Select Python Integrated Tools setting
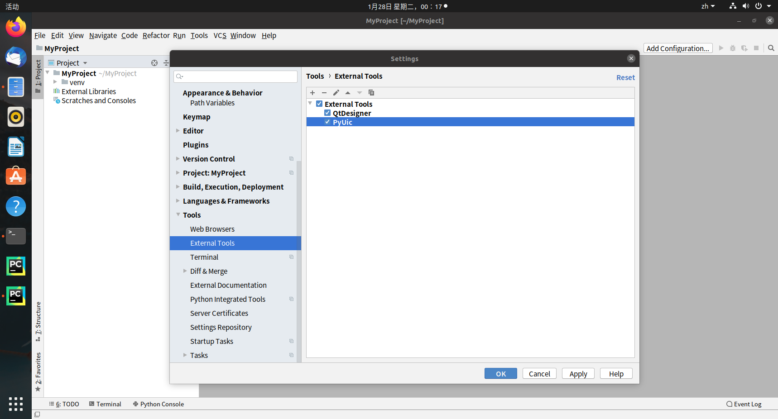 click(x=228, y=299)
